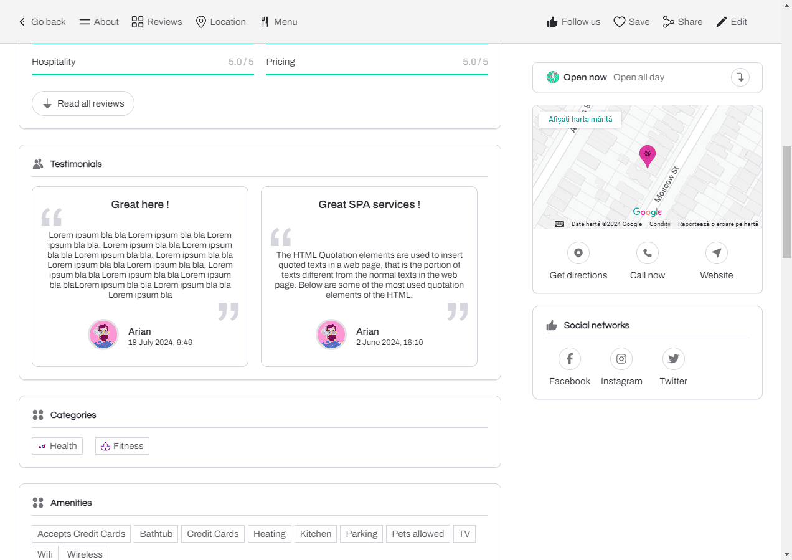792x560 pixels.
Task: Go to the About section
Action: (x=99, y=22)
